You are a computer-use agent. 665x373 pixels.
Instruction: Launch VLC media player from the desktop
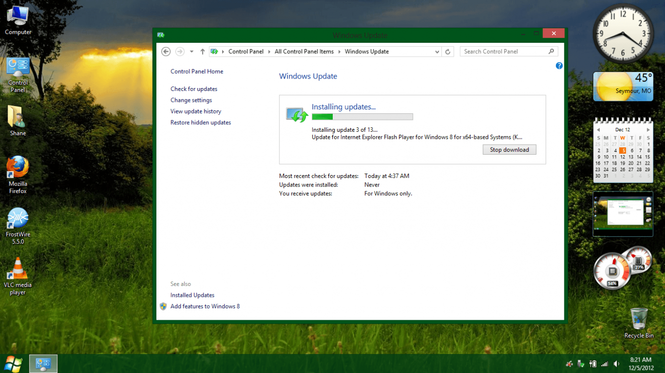coord(18,277)
